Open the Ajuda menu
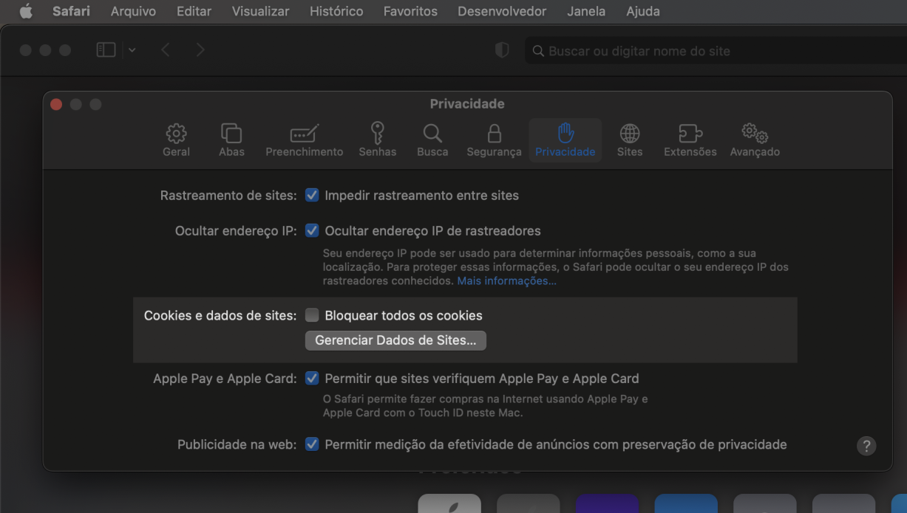This screenshot has height=513, width=907. coord(643,11)
